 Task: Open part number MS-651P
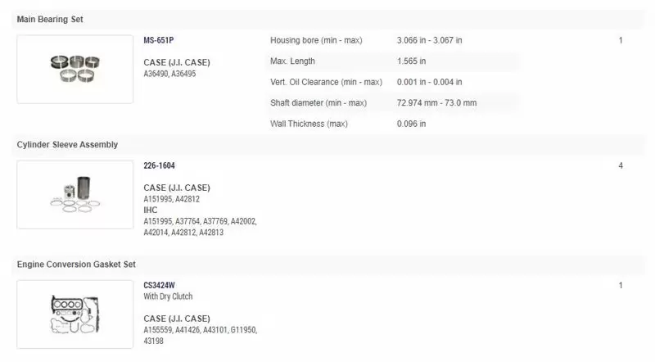point(159,40)
